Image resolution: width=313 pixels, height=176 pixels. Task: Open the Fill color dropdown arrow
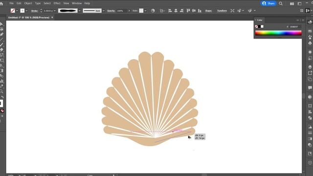coord(17,11)
